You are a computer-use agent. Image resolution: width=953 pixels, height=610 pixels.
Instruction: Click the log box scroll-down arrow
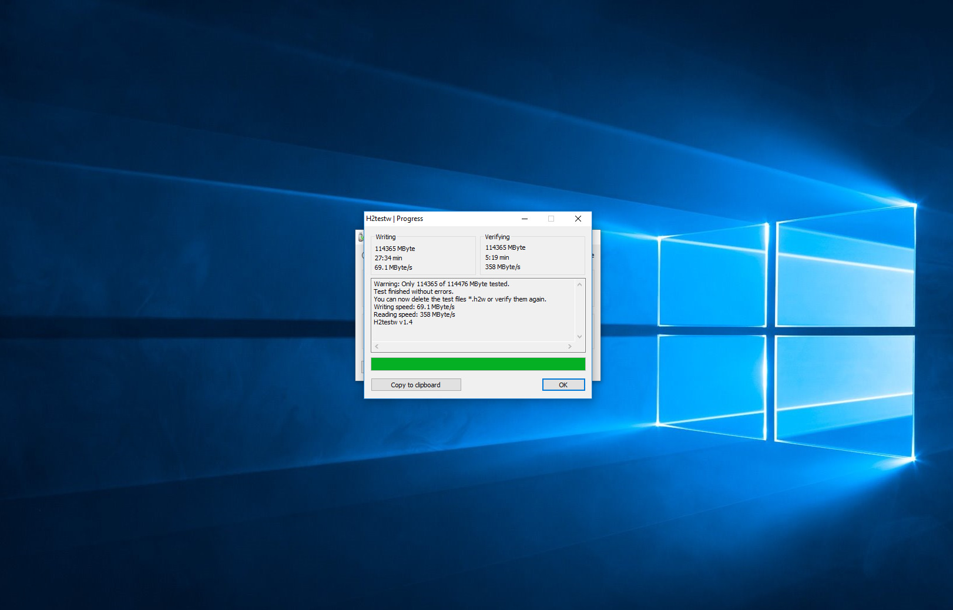coord(579,337)
